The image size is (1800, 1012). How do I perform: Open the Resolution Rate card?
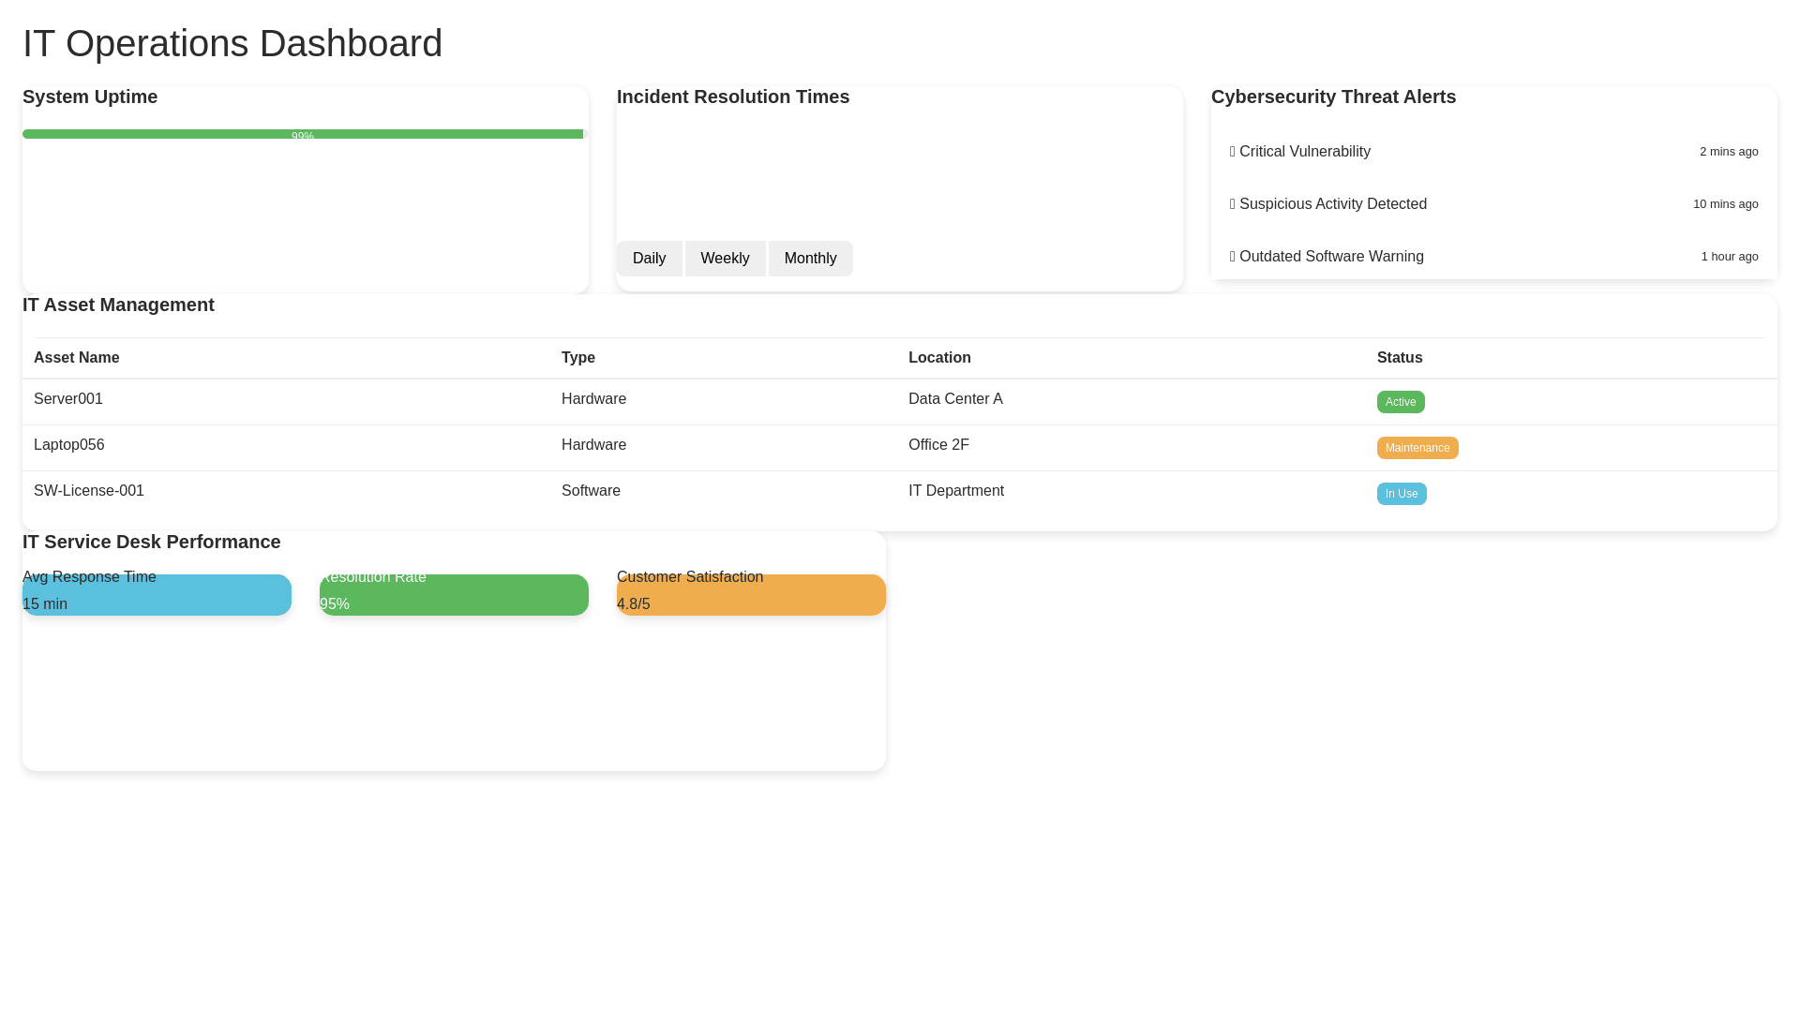tap(454, 595)
